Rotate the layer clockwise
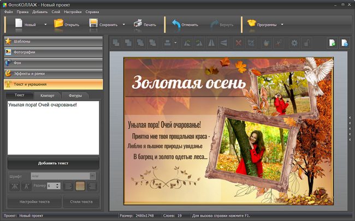 pyautogui.click(x=199, y=43)
